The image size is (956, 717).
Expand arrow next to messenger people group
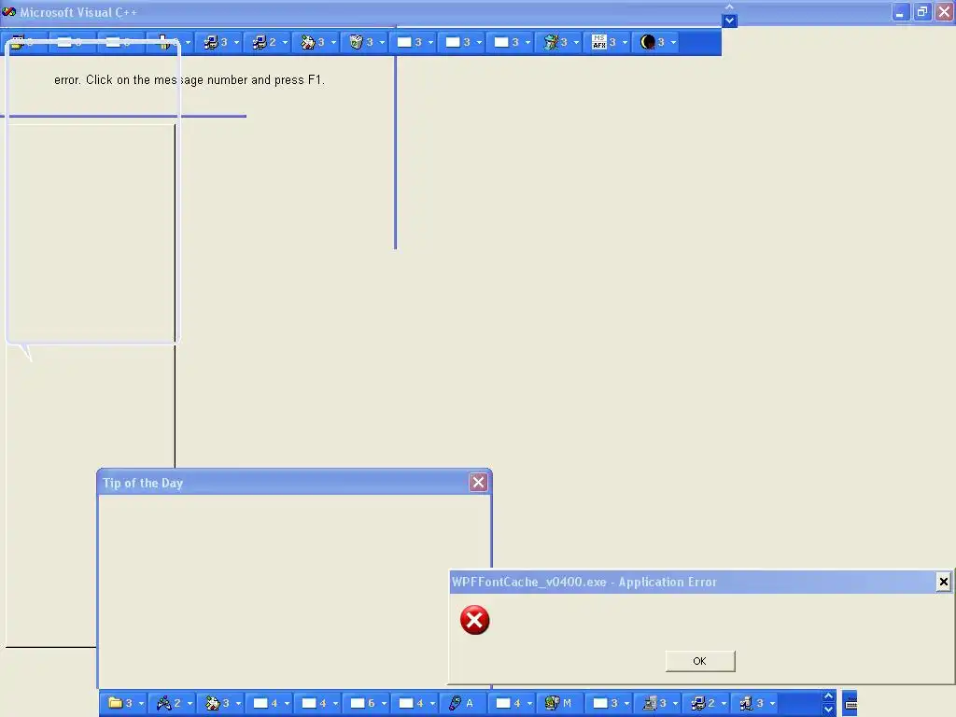pos(190,704)
